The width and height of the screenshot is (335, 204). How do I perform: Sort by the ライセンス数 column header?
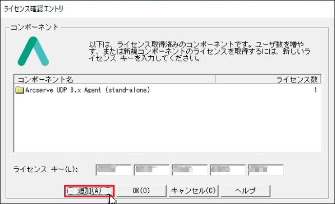tap(268, 80)
